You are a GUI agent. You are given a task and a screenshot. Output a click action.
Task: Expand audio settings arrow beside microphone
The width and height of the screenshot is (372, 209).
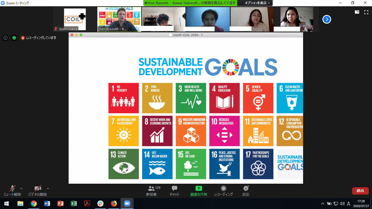21,188
